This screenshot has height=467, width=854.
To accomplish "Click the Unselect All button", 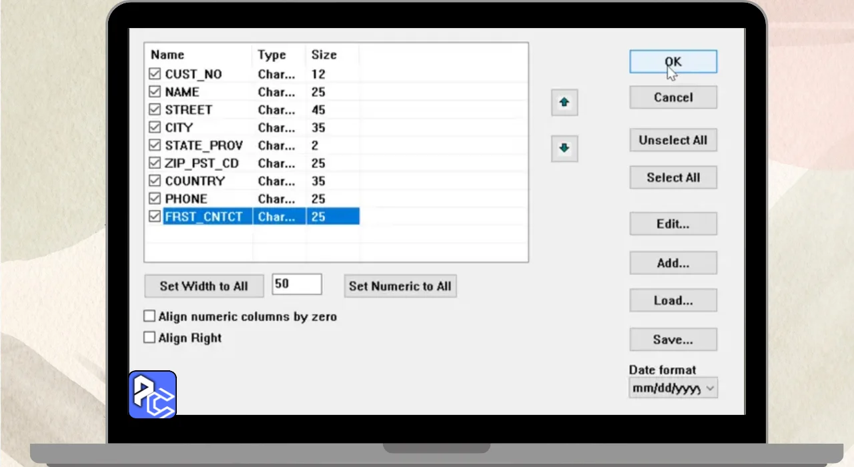I will pos(673,140).
